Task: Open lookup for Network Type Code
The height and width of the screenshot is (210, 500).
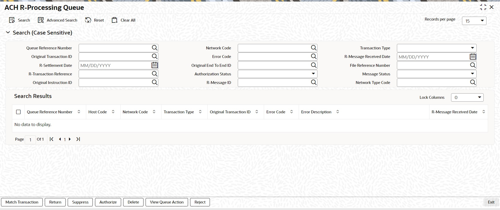Action: 473,82
